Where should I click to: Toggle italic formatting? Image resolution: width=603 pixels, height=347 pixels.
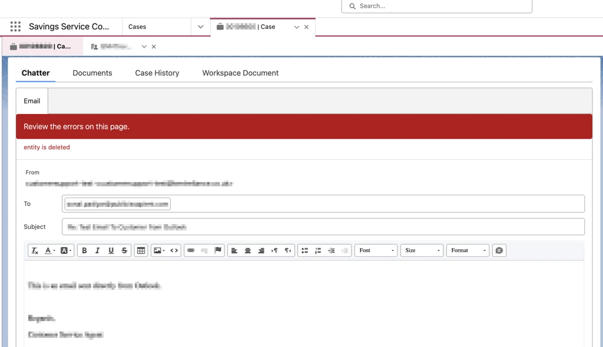[x=98, y=251]
